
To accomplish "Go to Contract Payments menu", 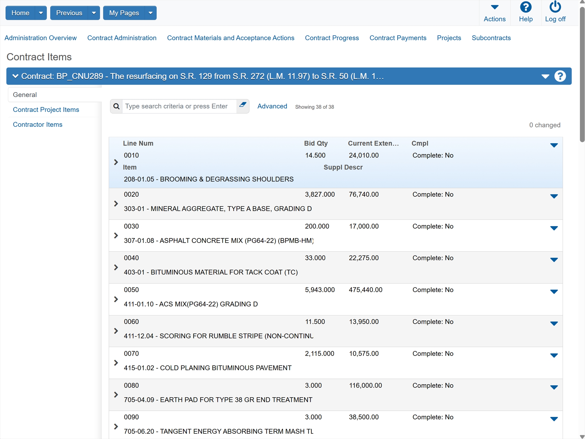I will coord(398,38).
